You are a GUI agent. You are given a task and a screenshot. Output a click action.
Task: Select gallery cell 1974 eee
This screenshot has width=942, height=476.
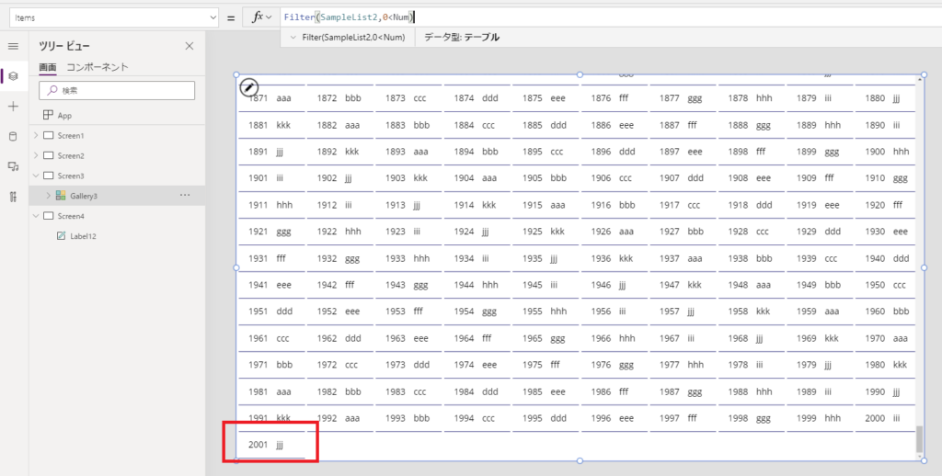tap(477, 365)
